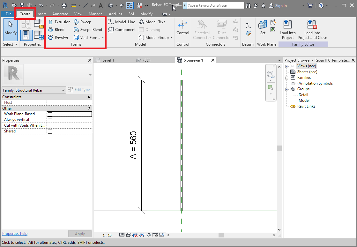
Task: Open the Properties help link
Action: [x=15, y=233]
